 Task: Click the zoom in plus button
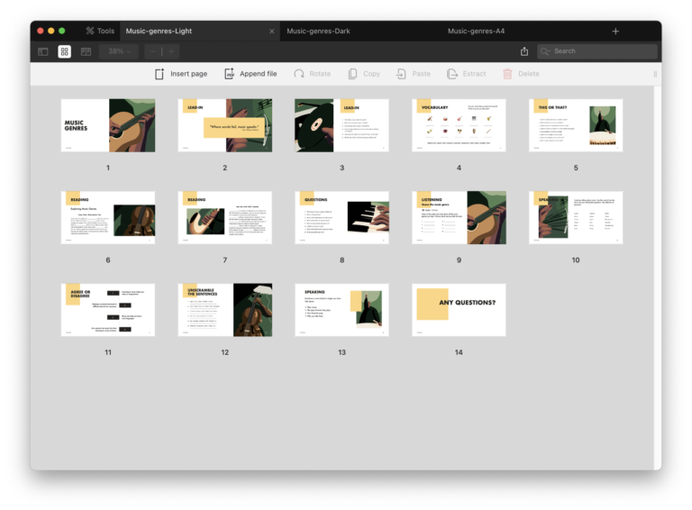pos(171,52)
